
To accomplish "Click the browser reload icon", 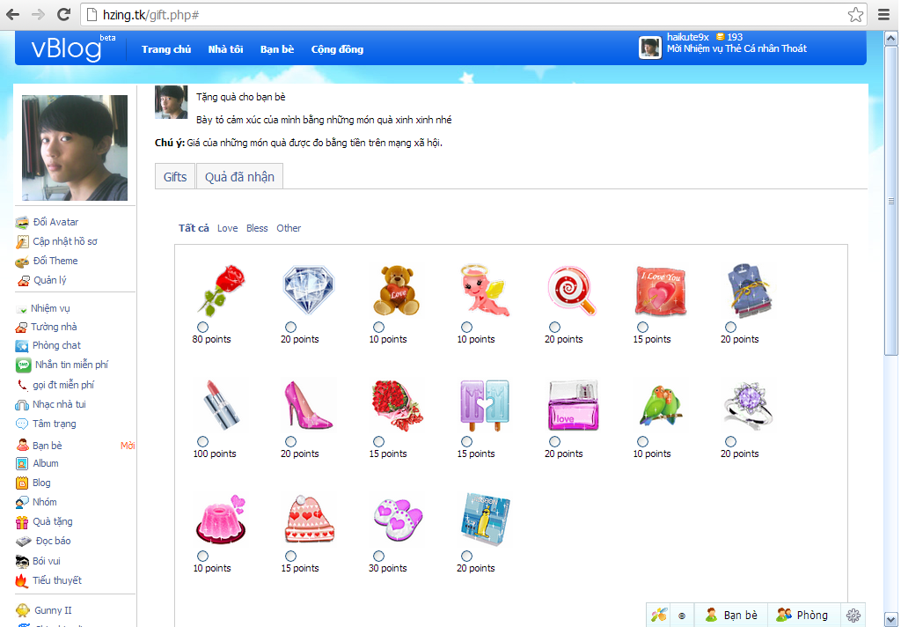I will pyautogui.click(x=63, y=14).
